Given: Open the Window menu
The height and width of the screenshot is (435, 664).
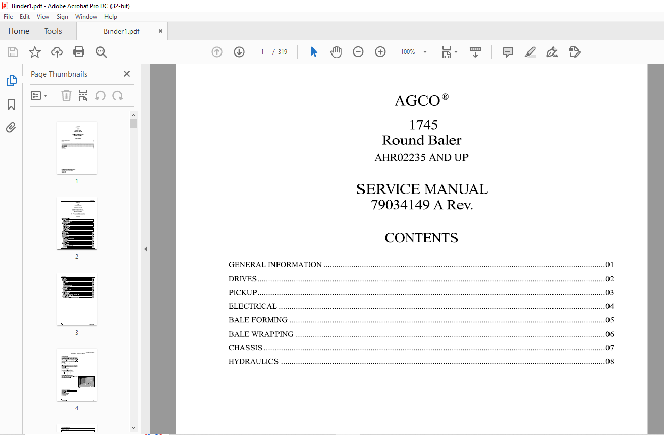Looking at the screenshot, I should pos(86,17).
